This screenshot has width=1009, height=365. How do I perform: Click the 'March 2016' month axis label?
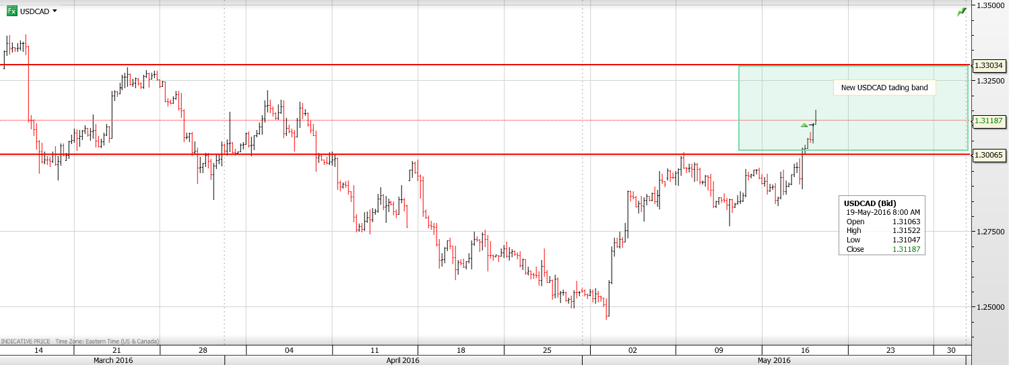coord(112,360)
